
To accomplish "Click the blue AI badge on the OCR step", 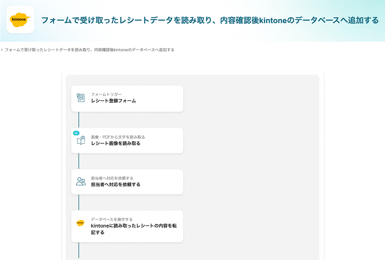I will click(76, 132).
